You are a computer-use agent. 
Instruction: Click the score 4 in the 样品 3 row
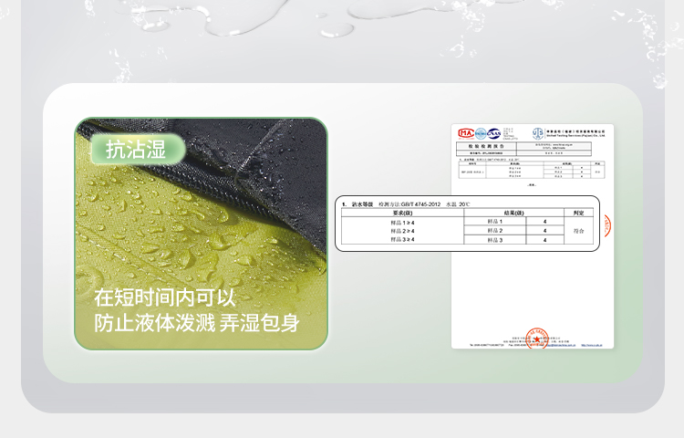point(544,240)
